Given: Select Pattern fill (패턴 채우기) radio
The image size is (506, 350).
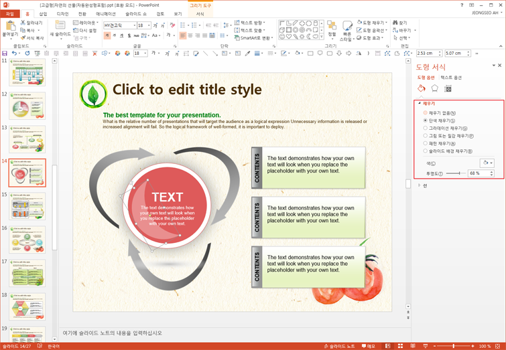Looking at the screenshot, I should point(426,143).
